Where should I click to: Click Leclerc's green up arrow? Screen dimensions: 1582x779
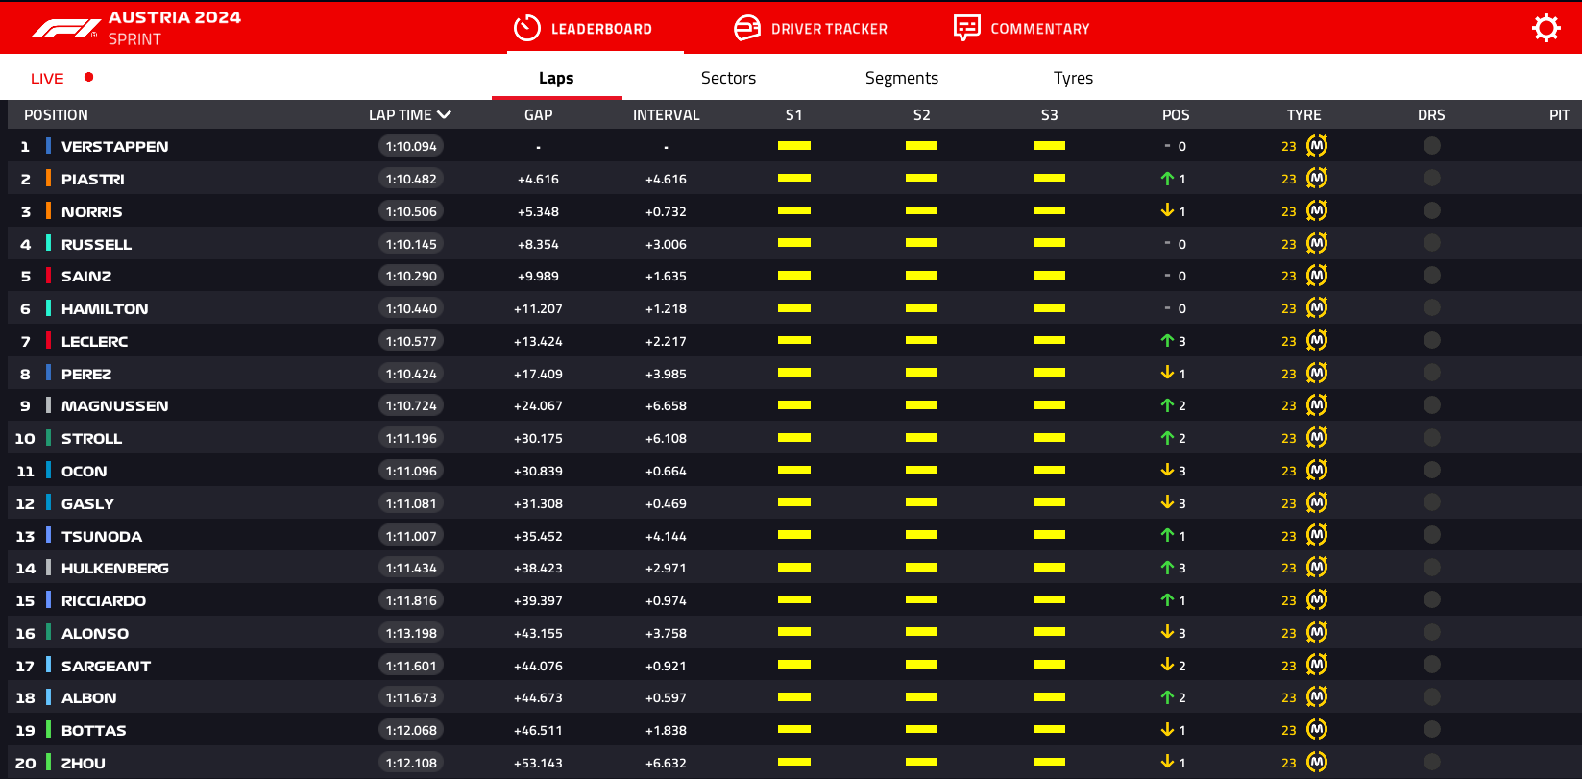pos(1167,341)
